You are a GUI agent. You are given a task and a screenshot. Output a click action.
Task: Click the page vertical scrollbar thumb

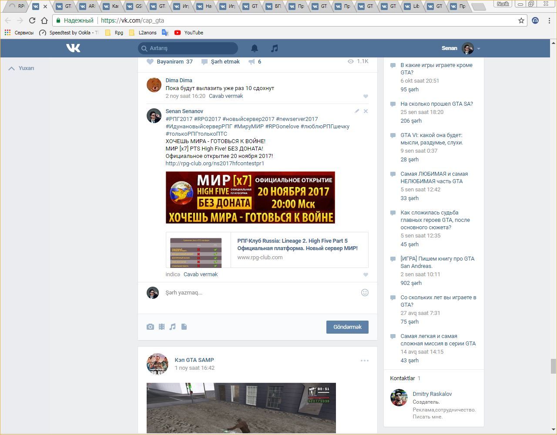click(x=554, y=366)
